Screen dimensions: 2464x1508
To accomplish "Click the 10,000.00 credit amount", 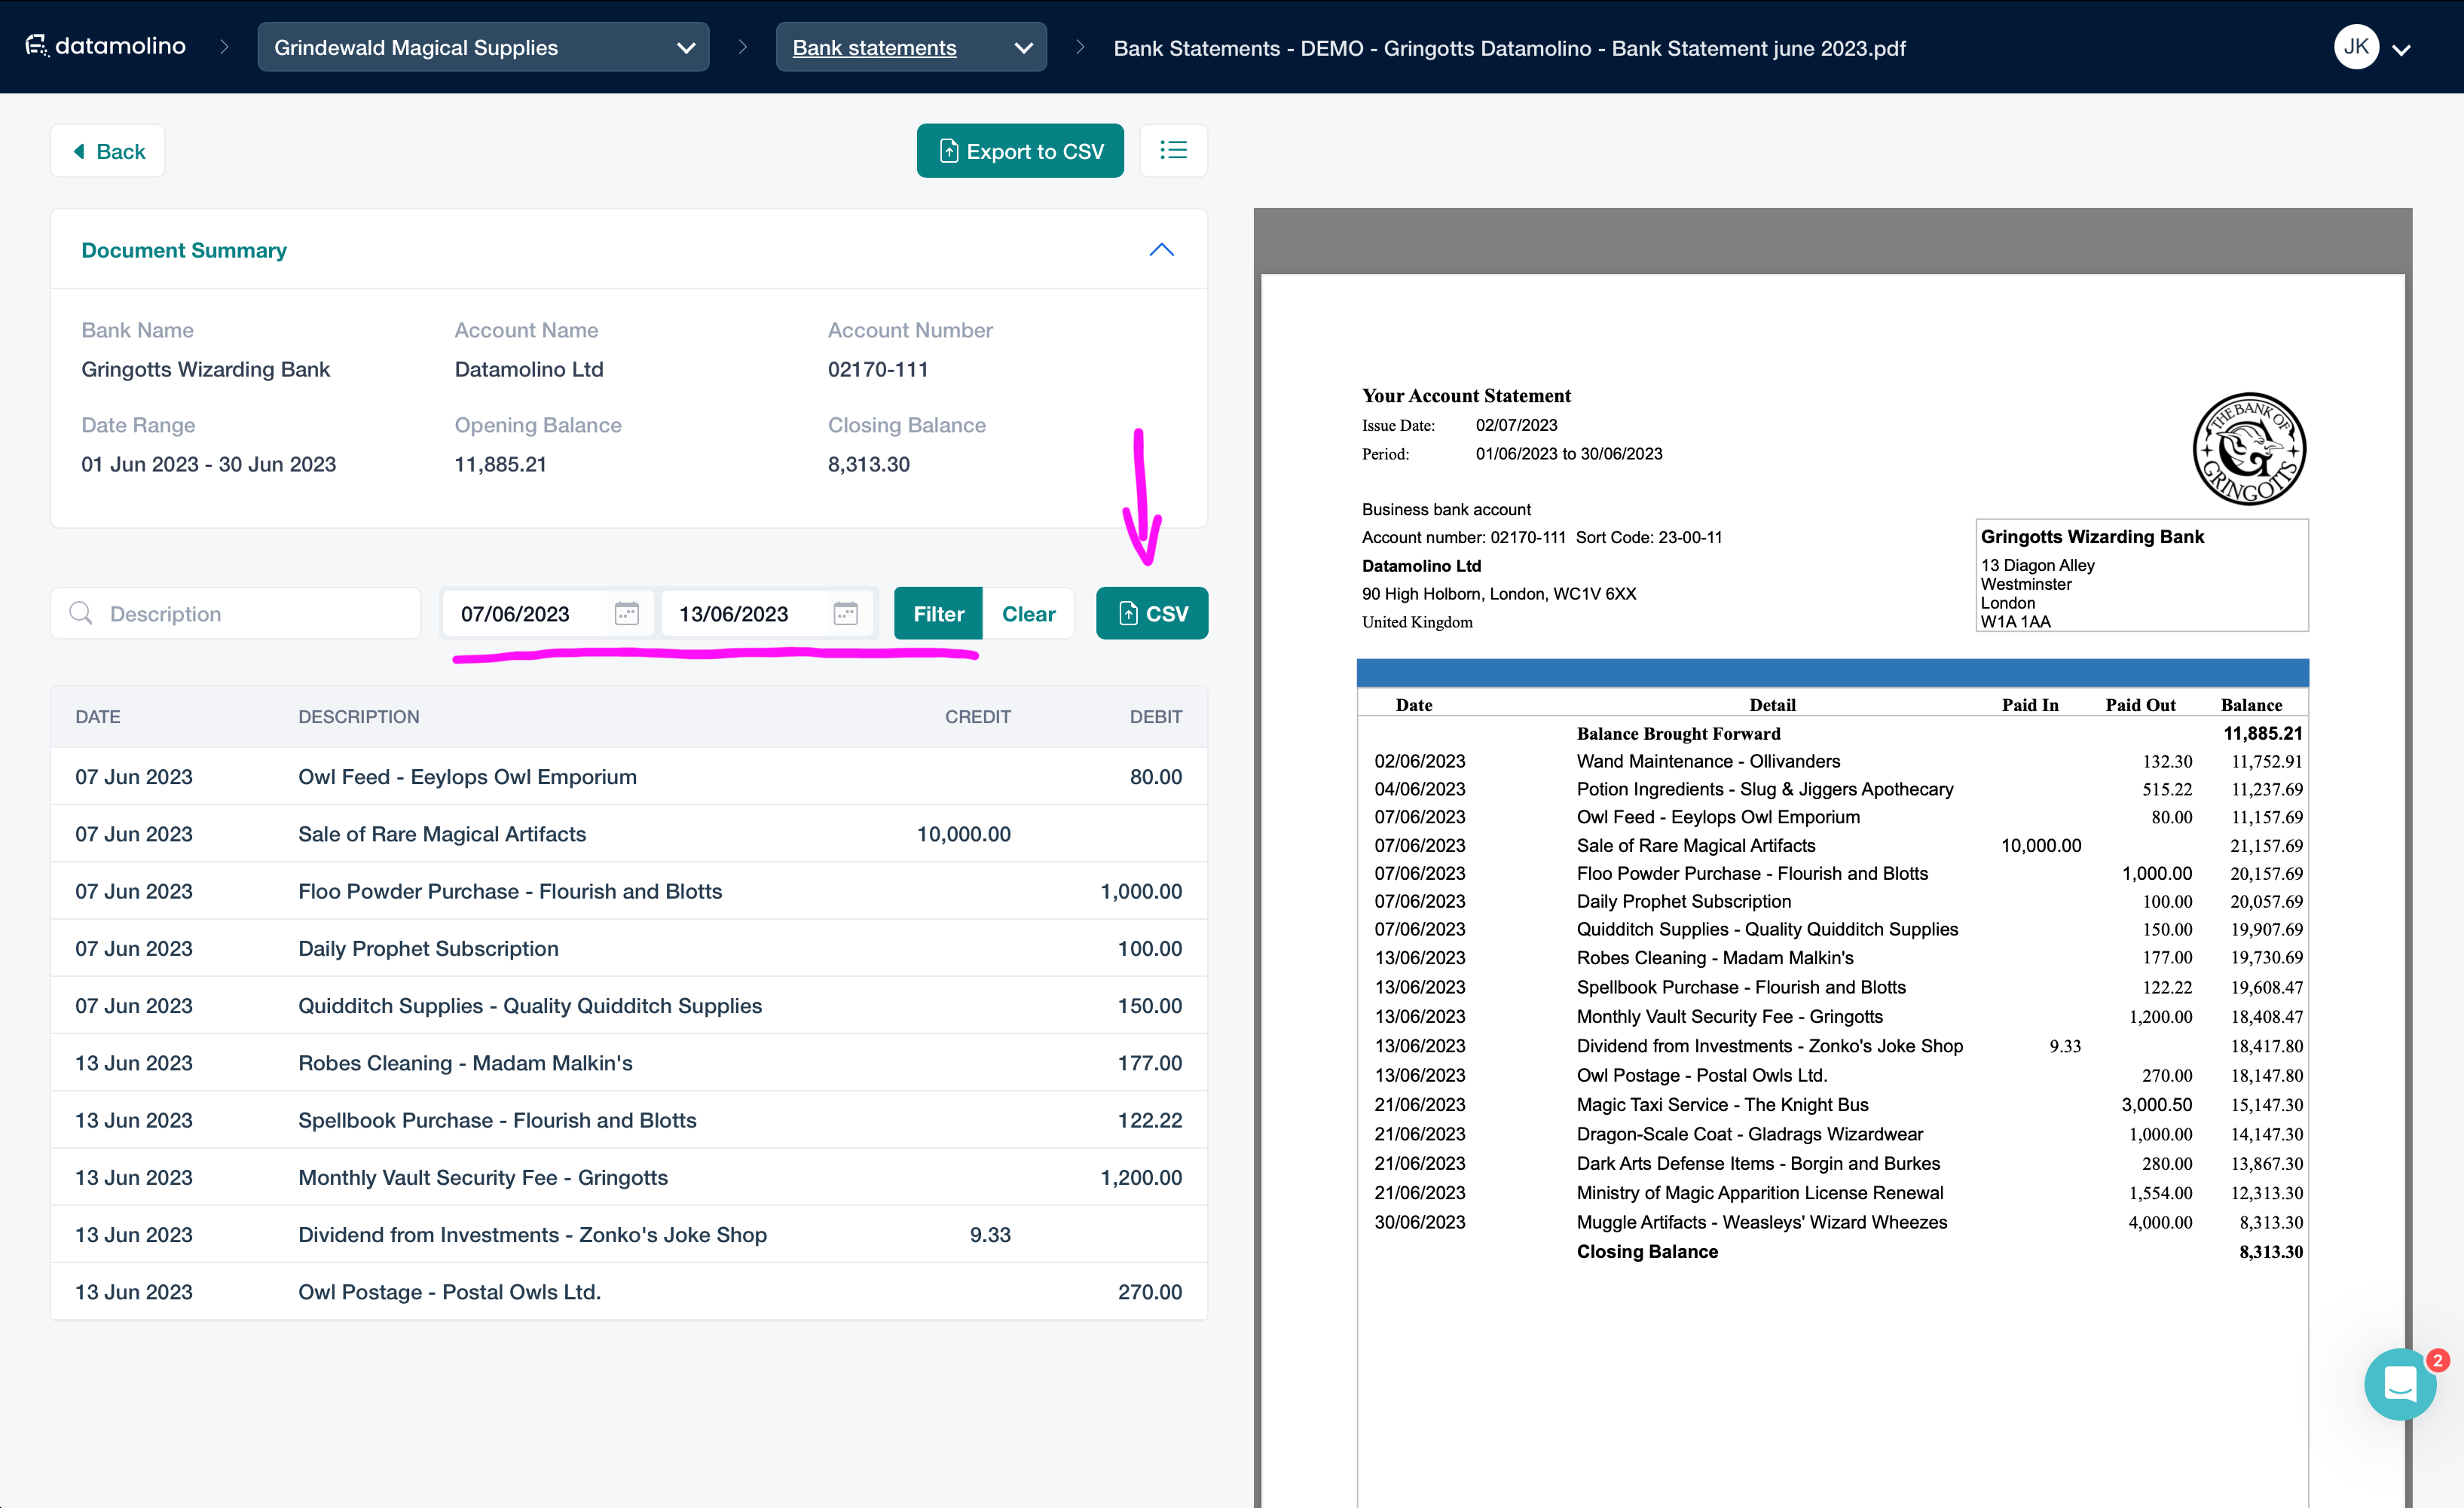I will coord(963,833).
